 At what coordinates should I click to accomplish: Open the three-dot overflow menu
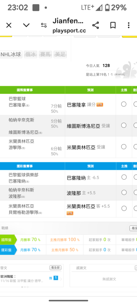(x=129, y=25)
